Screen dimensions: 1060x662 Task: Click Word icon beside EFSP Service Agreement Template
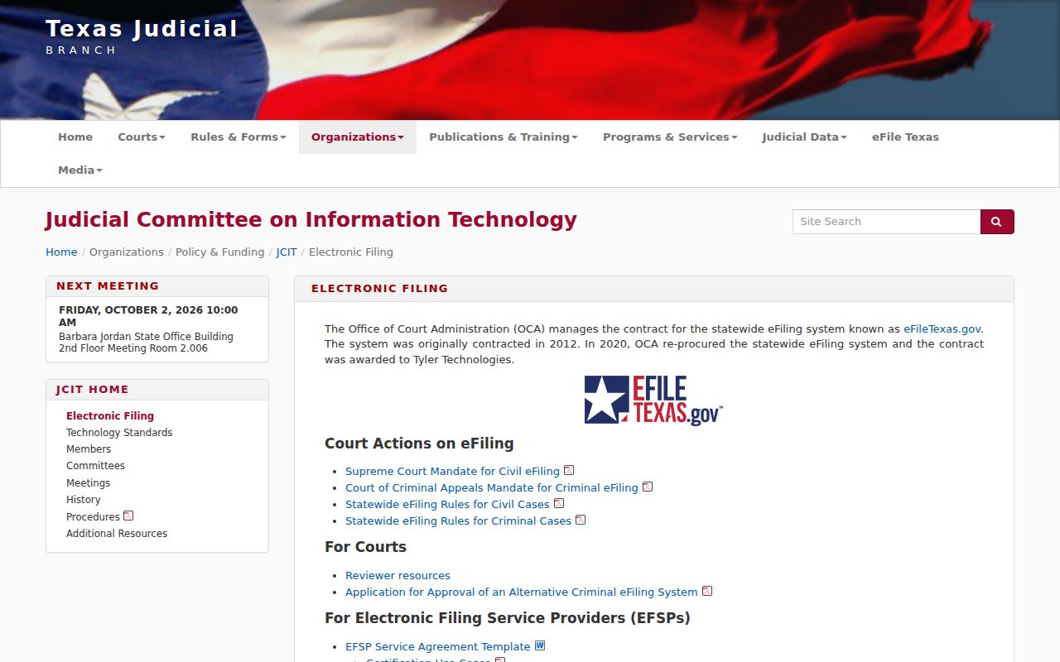click(540, 645)
